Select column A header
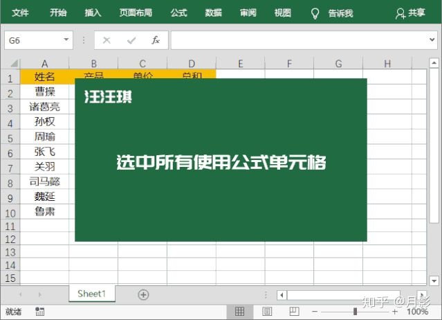The height and width of the screenshot is (320, 442). point(44,64)
